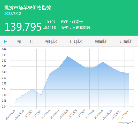Click the index value 139.795
This screenshot has height=125, width=138.
click(23, 27)
